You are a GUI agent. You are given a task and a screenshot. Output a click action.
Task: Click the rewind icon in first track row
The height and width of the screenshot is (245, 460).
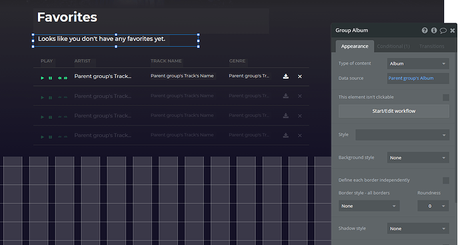coord(60,78)
